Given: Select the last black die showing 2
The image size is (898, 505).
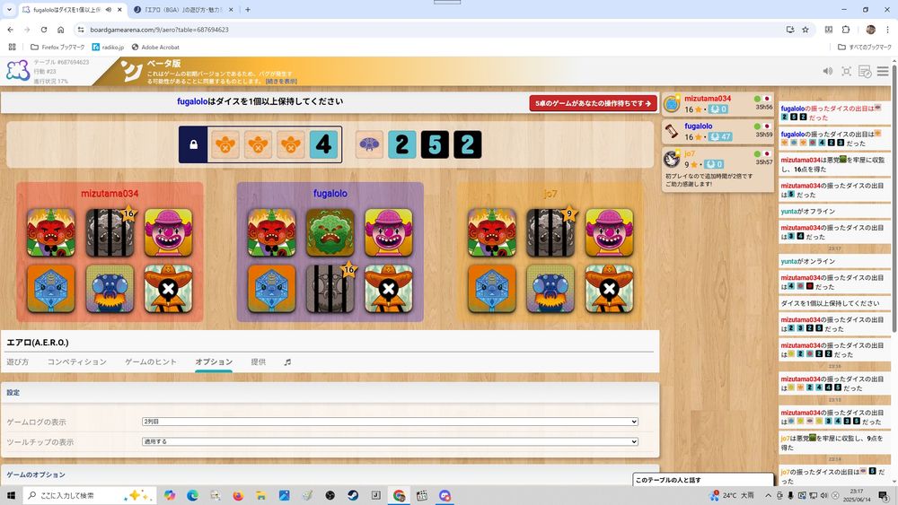Looking at the screenshot, I should (x=467, y=144).
